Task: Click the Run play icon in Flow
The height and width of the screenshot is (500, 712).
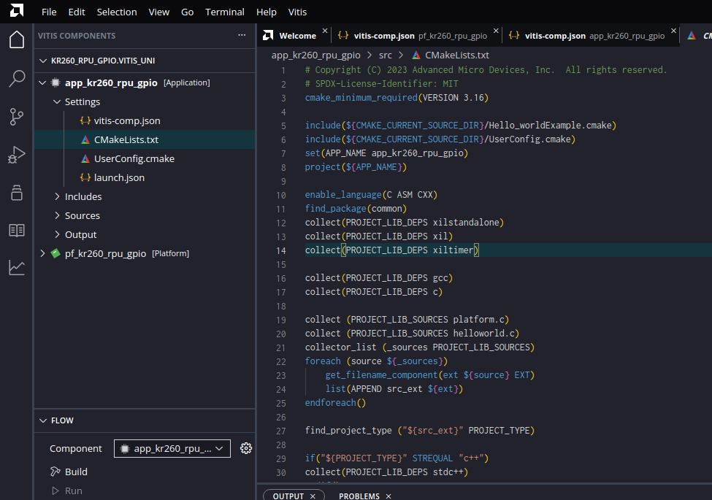Action: 55,491
